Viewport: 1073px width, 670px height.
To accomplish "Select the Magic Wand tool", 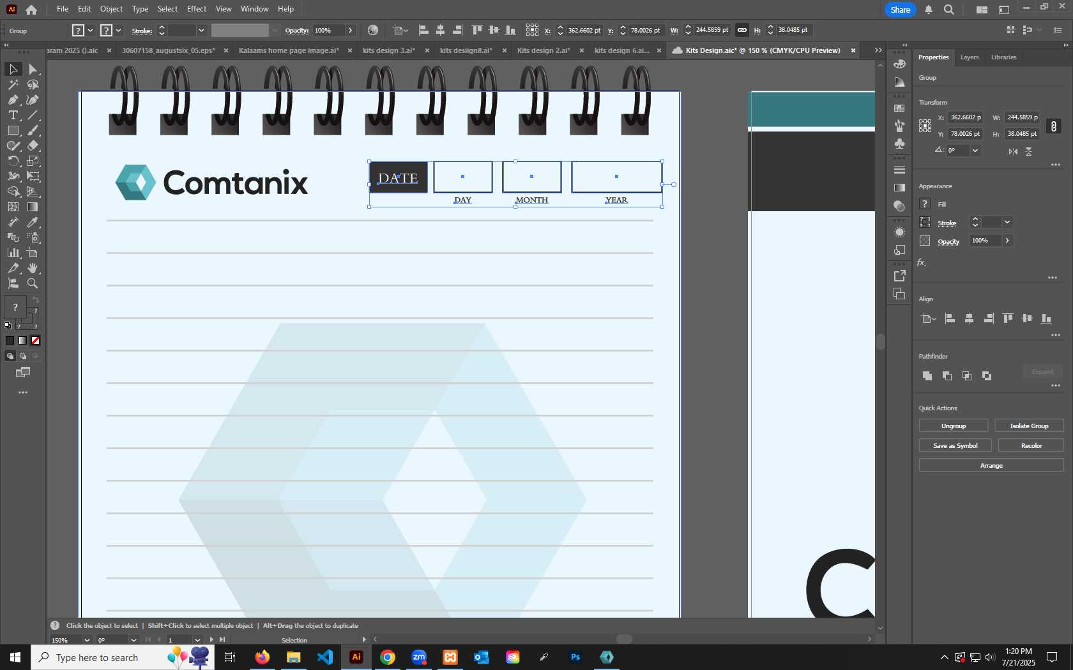I will [13, 84].
